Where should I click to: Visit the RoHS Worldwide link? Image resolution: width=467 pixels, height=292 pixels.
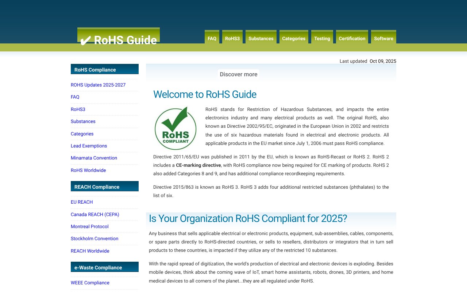(88, 170)
